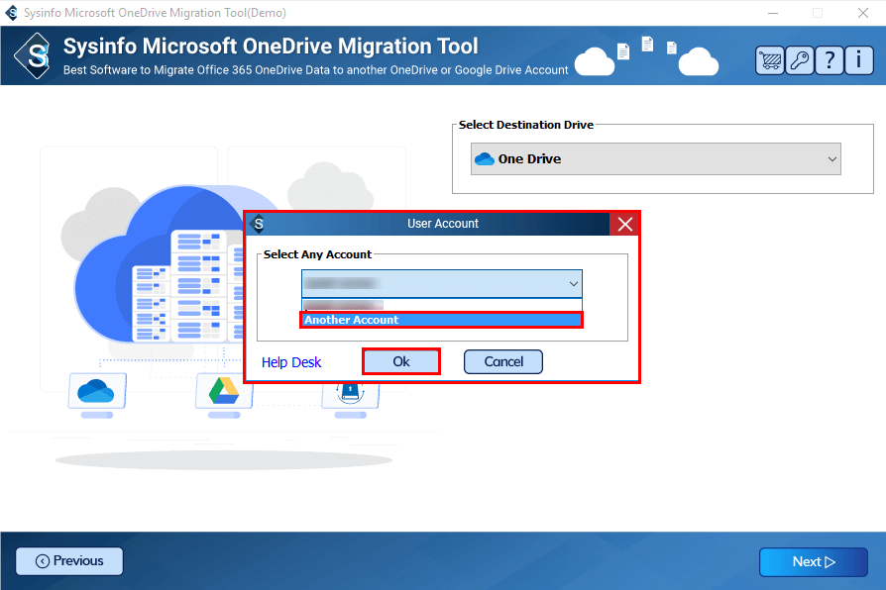The width and height of the screenshot is (886, 590).
Task: Proceed with the Next button
Action: [x=813, y=561]
